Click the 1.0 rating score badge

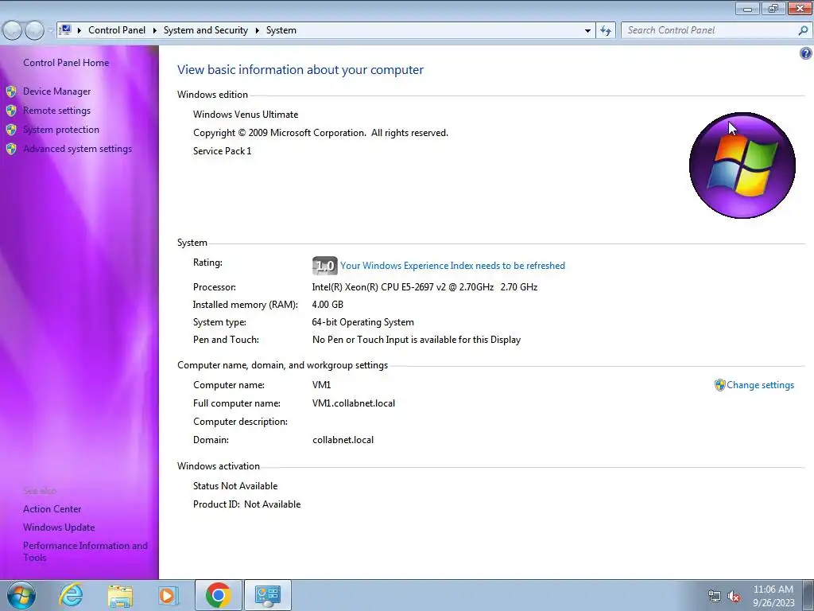(325, 266)
